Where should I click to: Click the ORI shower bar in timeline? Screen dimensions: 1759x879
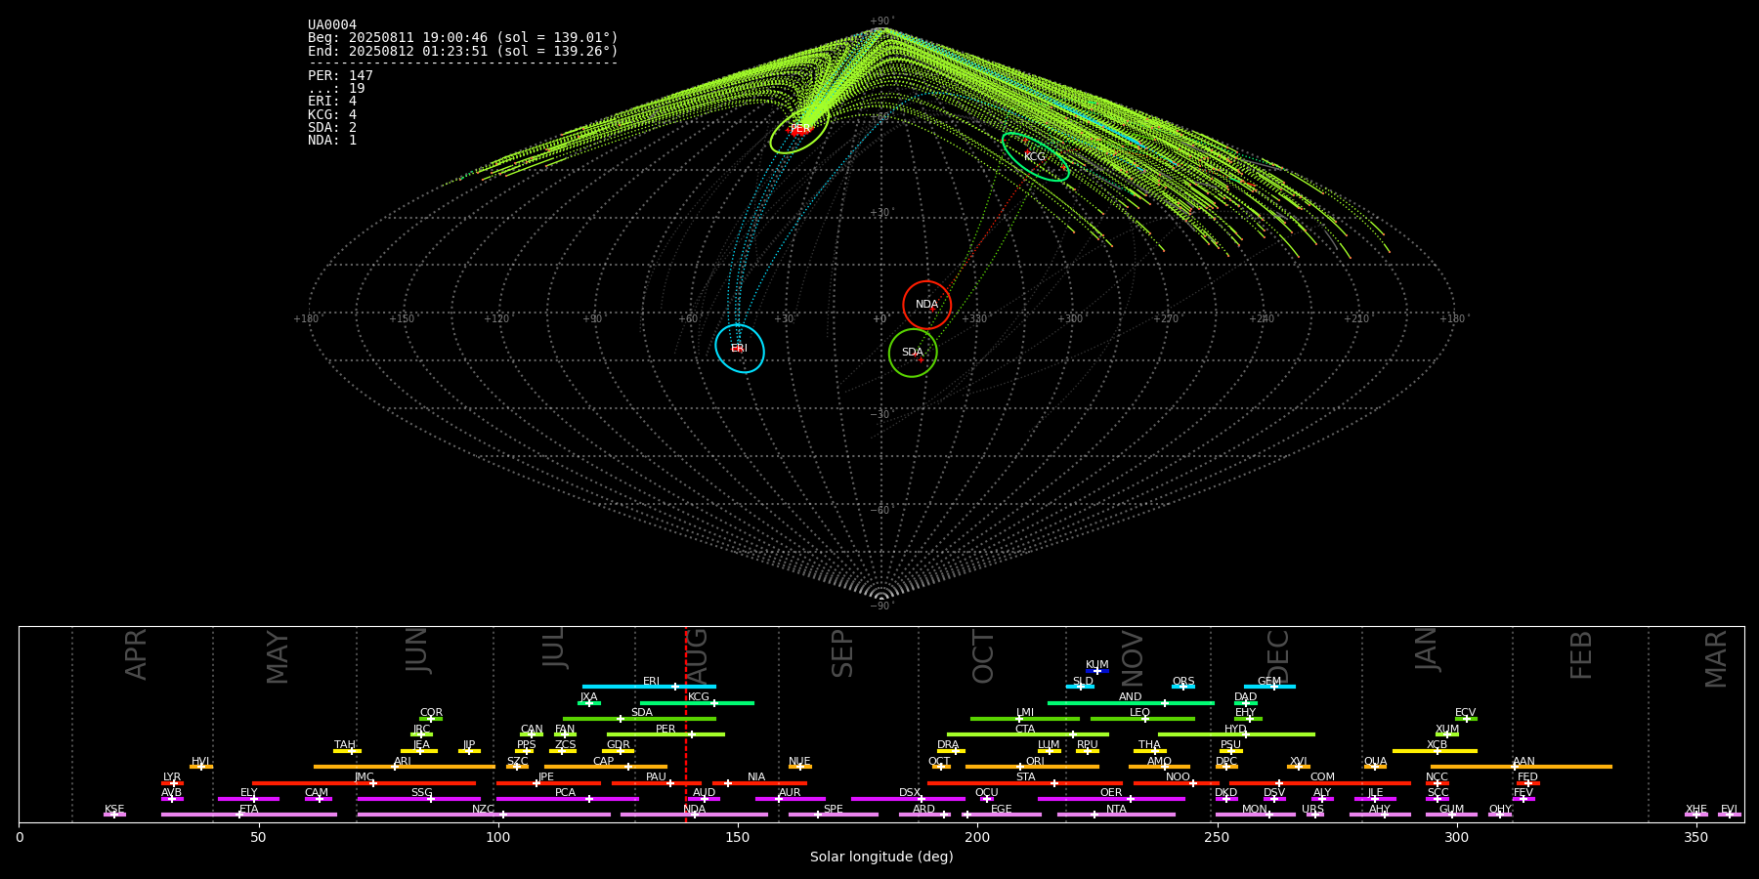pyautogui.click(x=1032, y=767)
